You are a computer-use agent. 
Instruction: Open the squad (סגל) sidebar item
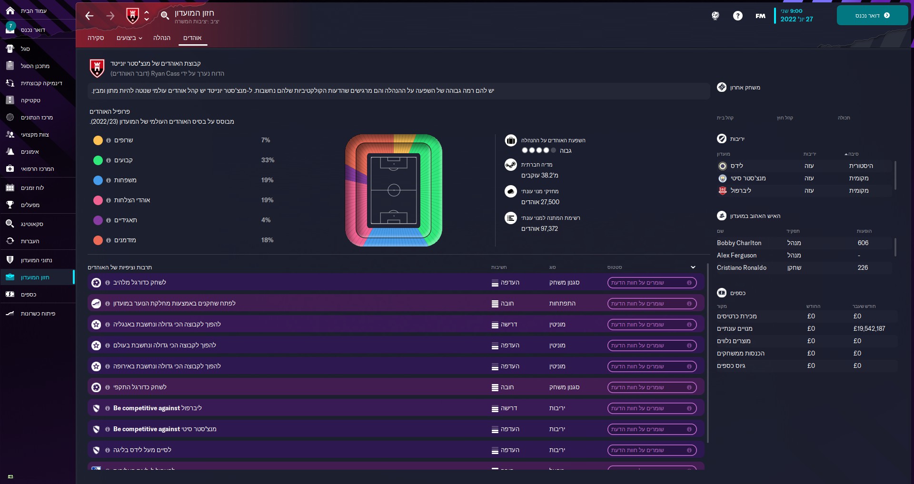38,49
